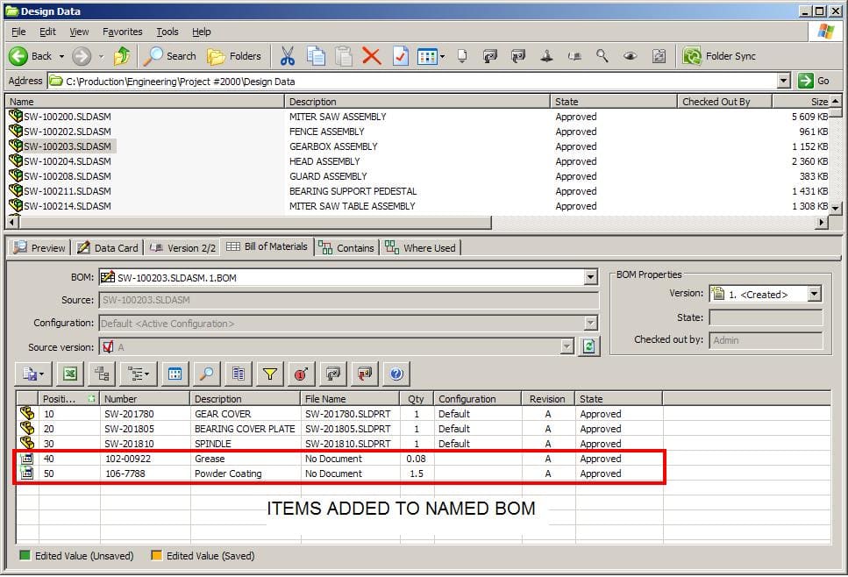Toggle the Folders pane button
The width and height of the screenshot is (848, 577).
tap(234, 56)
